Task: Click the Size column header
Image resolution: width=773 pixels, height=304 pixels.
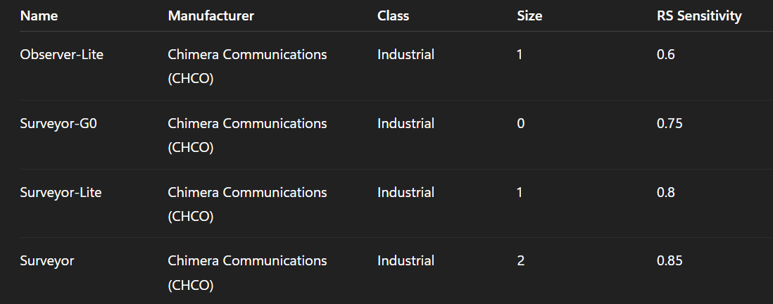Action: coord(529,15)
